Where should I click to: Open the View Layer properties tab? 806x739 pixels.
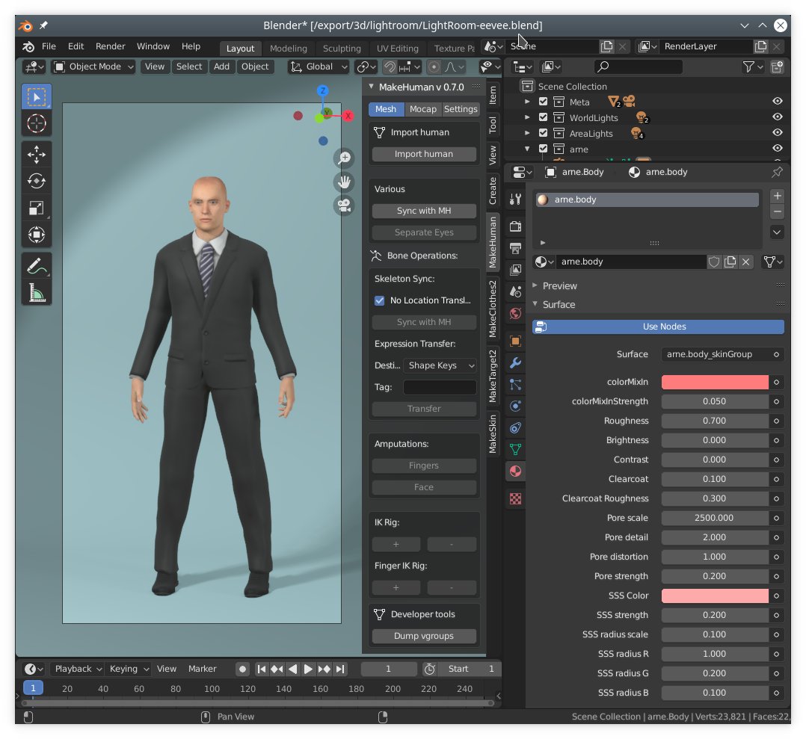click(x=515, y=270)
